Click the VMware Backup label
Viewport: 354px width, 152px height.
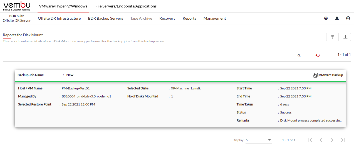coord(331,75)
